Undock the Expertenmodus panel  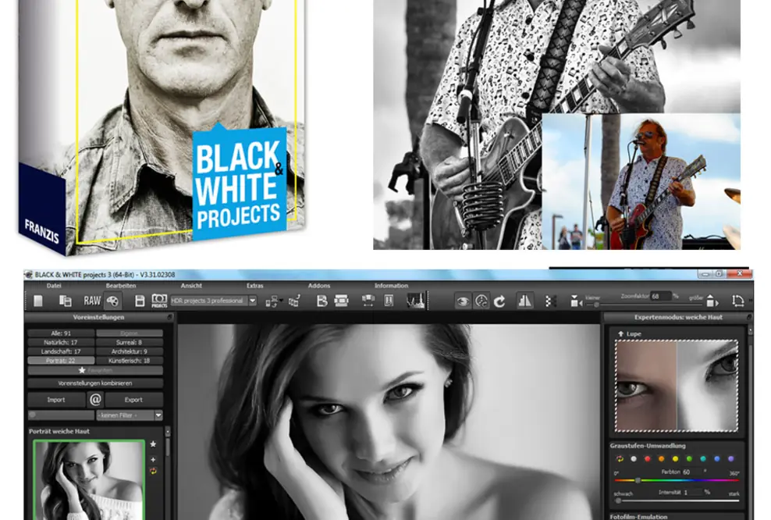point(750,317)
